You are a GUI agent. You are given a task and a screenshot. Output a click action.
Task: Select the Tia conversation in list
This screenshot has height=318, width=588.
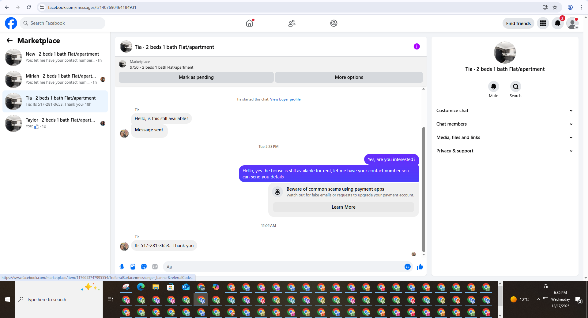pyautogui.click(x=55, y=101)
